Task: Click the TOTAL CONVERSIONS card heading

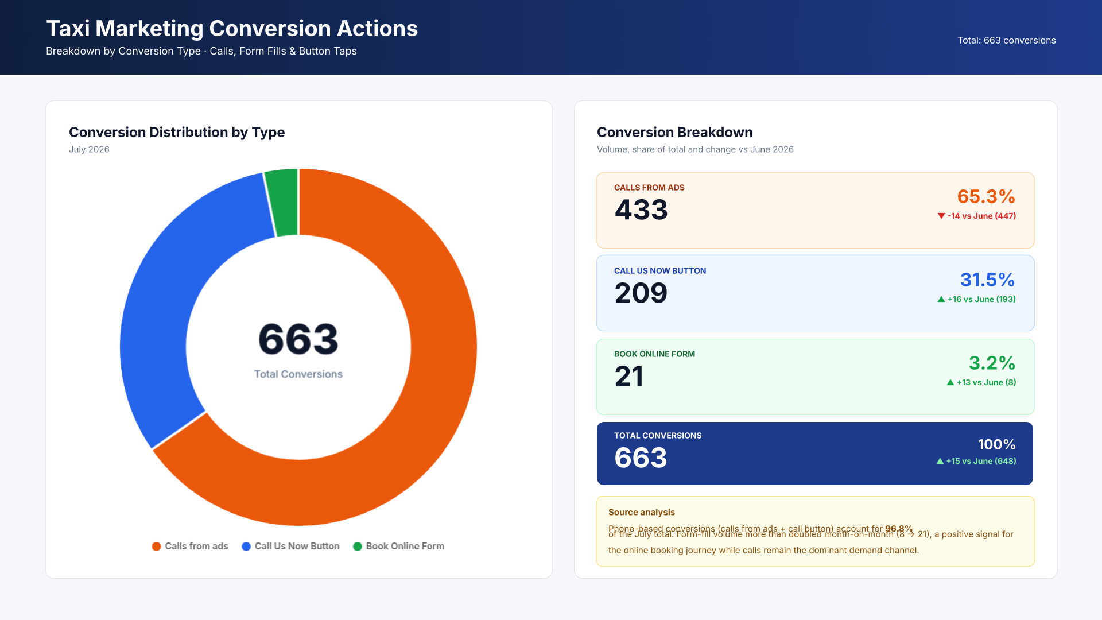Action: pyautogui.click(x=658, y=436)
